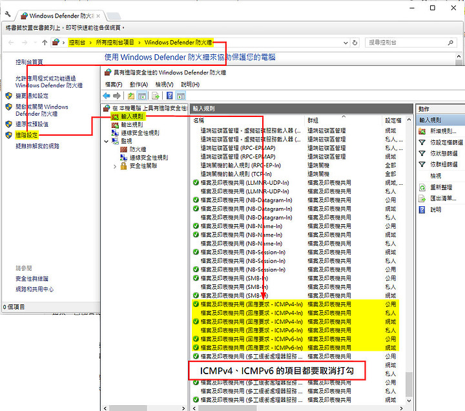Open the 檢視(V) menu
Image resolution: width=465 pixels, height=411 pixels.
tap(164, 85)
